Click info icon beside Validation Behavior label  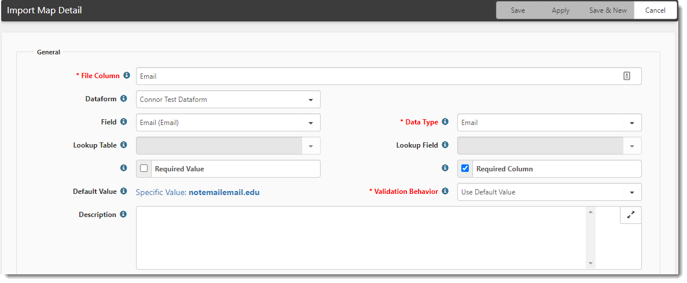tap(445, 192)
